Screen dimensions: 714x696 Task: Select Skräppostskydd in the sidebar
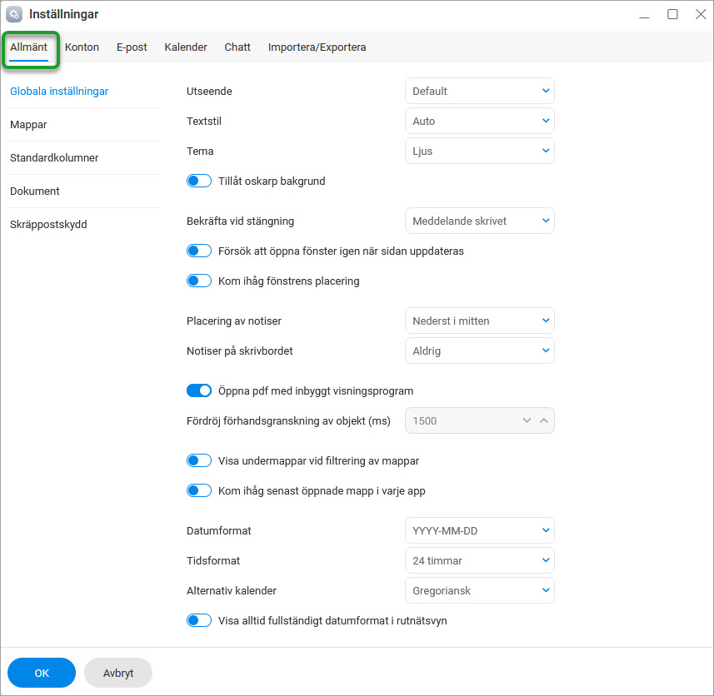[x=48, y=224]
